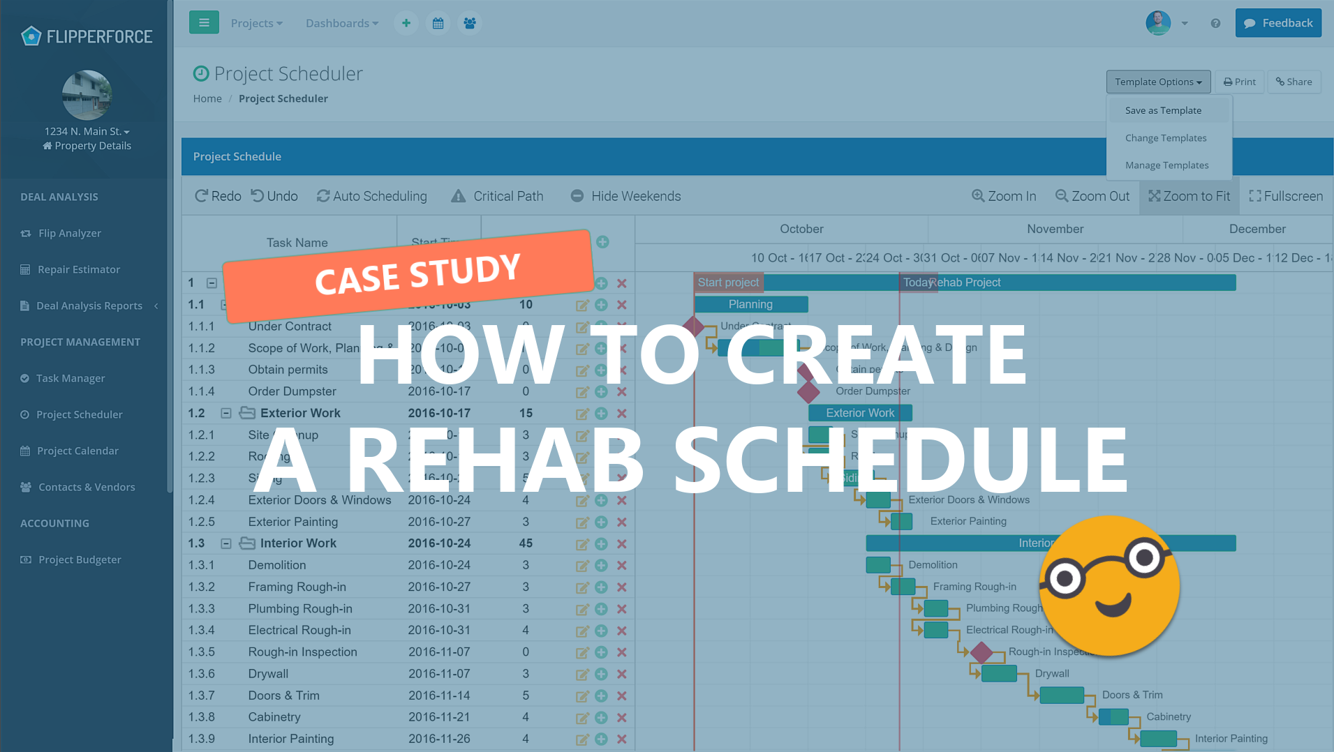Select the Under Contract task name
The image size is (1334, 752).
[290, 326]
